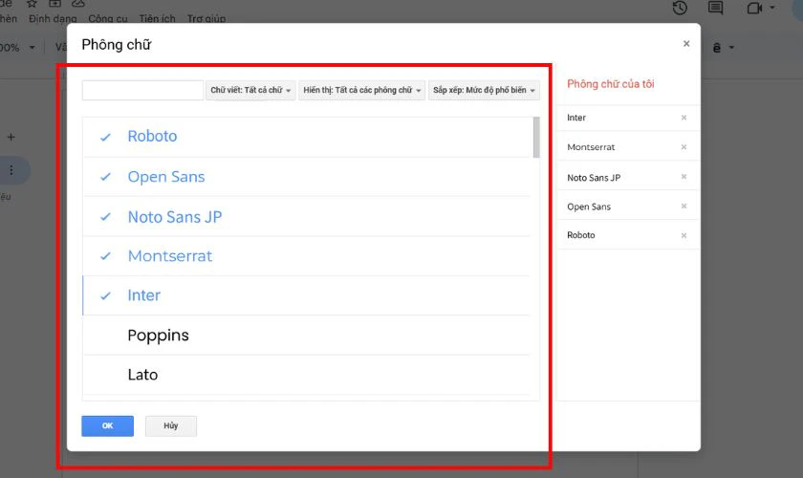The image size is (803, 478).
Task: Confirm fonts with the OK button
Action: click(x=107, y=425)
